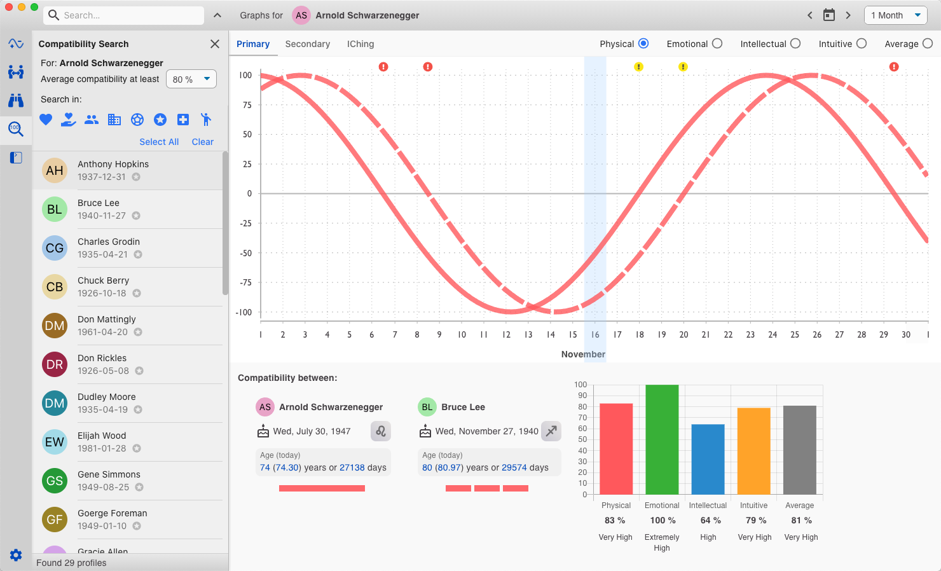941x571 pixels.
Task: Select the Emotional radio button
Action: pyautogui.click(x=717, y=43)
